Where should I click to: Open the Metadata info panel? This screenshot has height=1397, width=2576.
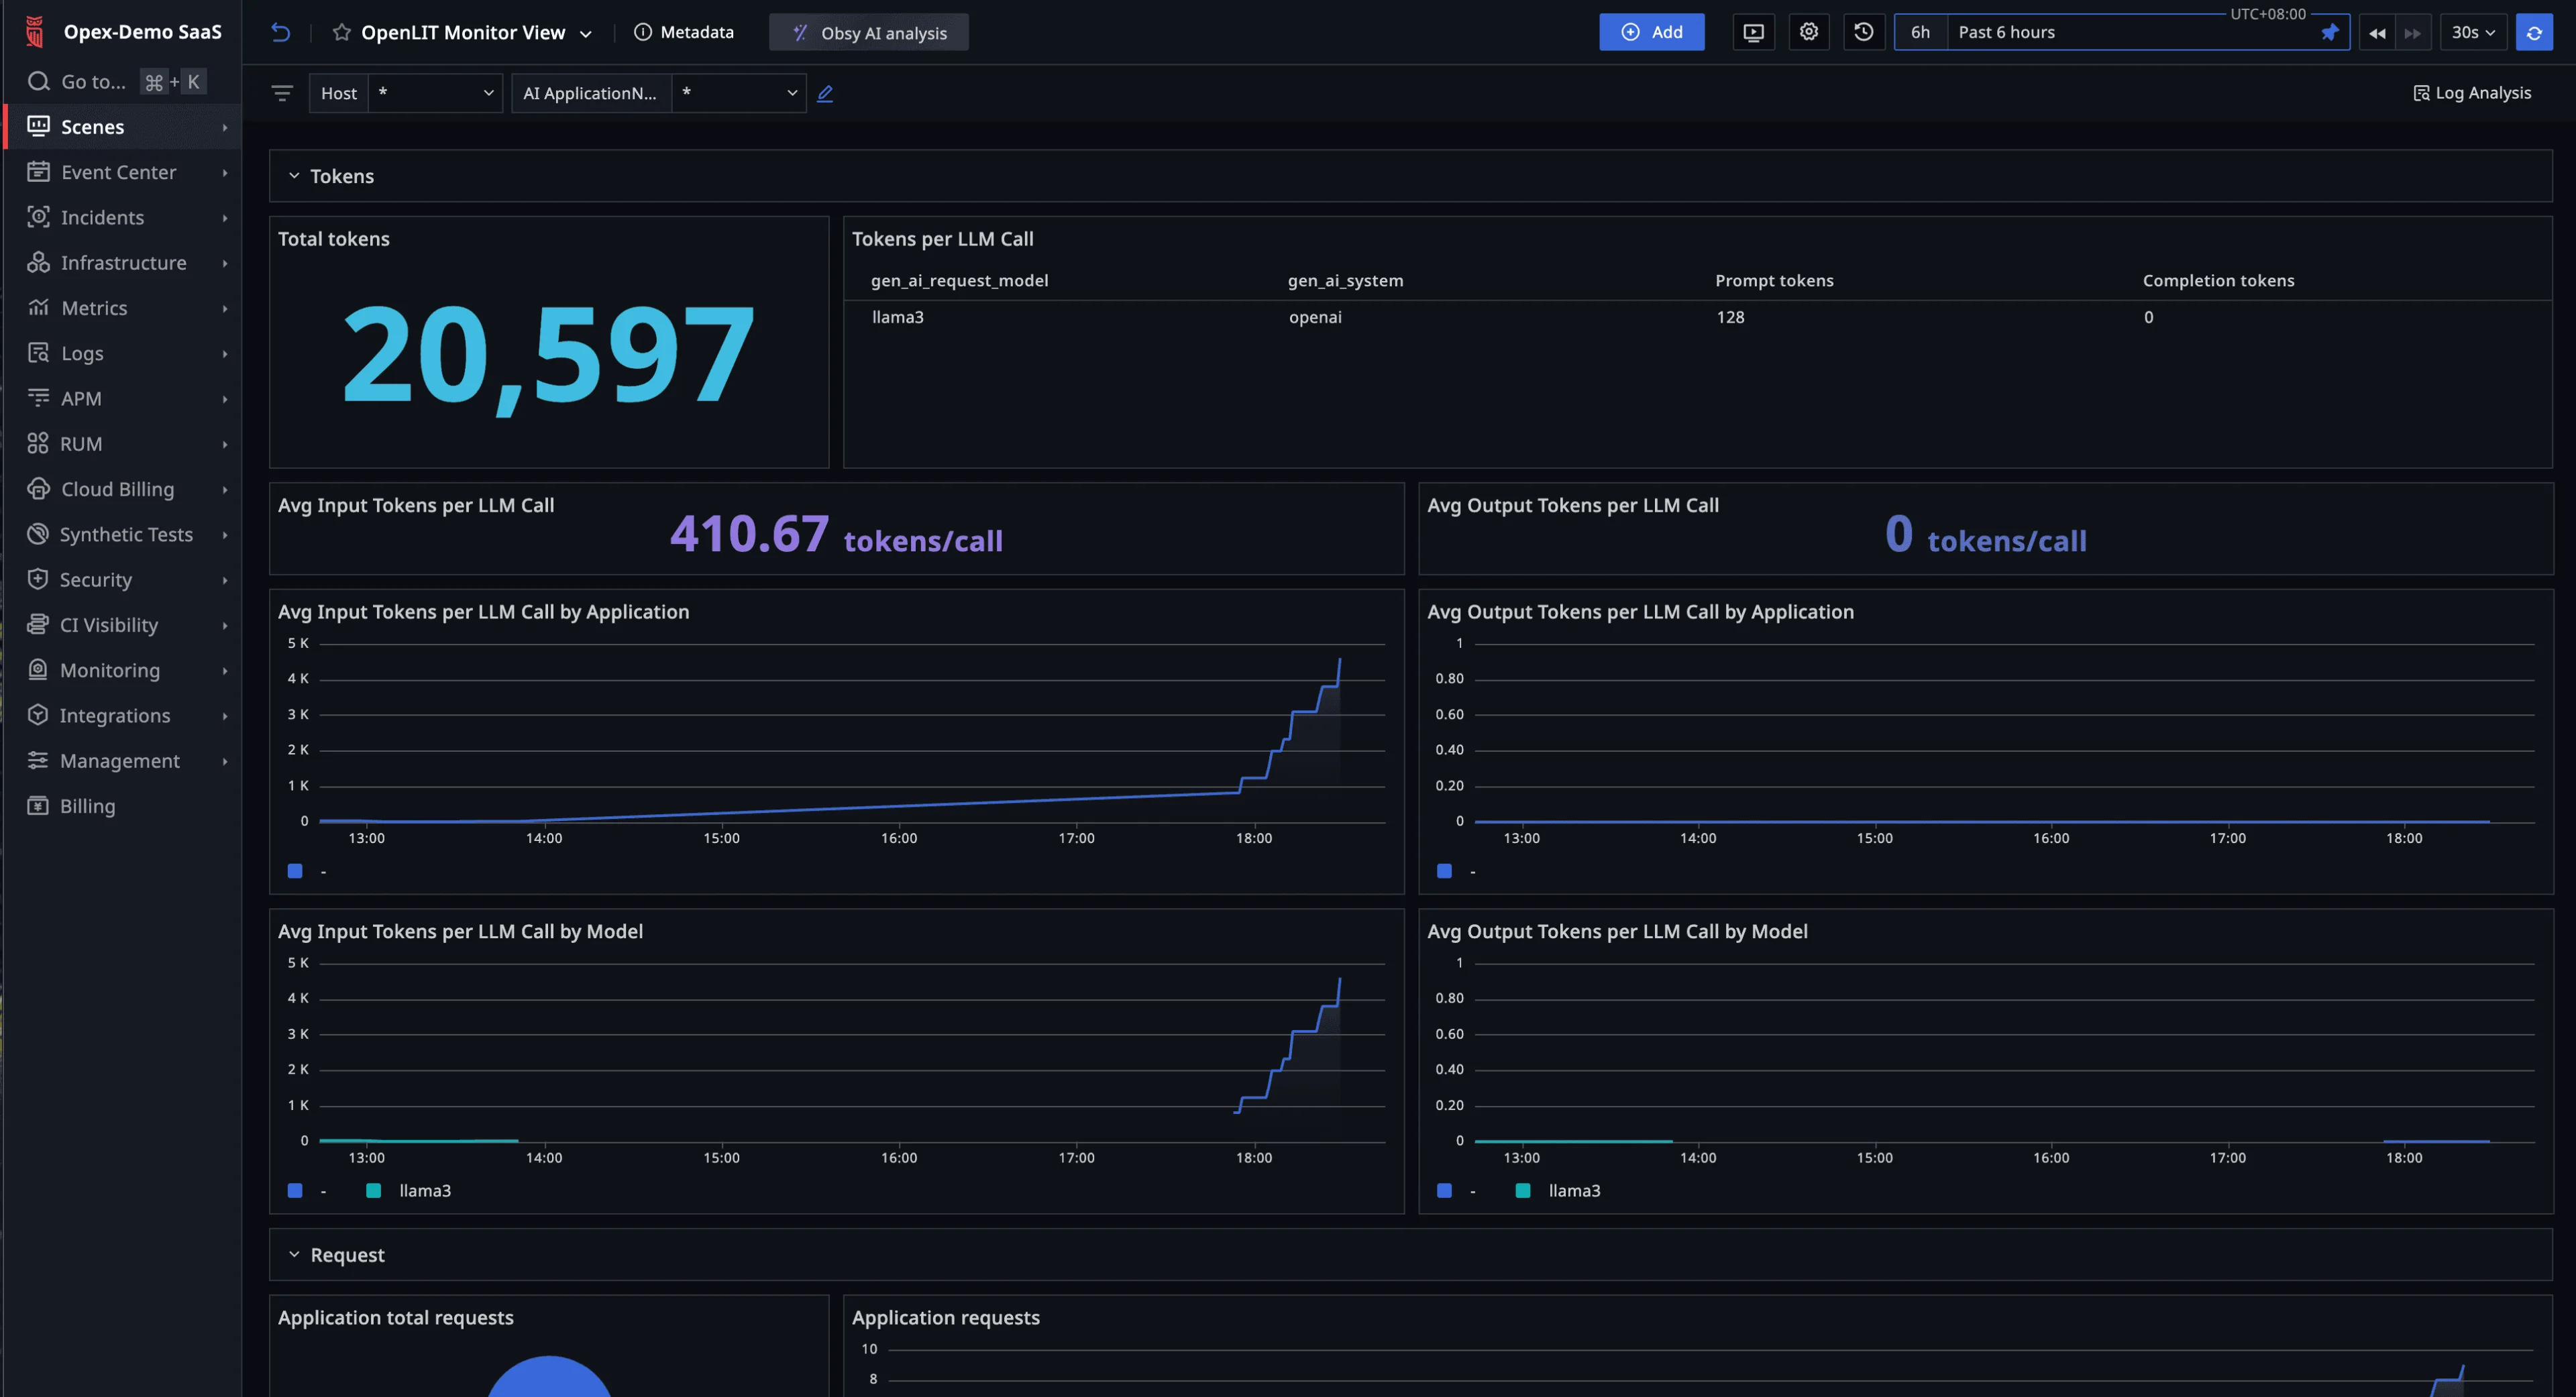[x=684, y=32]
